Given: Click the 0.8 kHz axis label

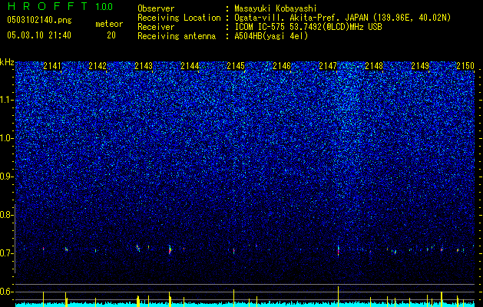Looking at the screenshot, I should pyautogui.click(x=7, y=215).
